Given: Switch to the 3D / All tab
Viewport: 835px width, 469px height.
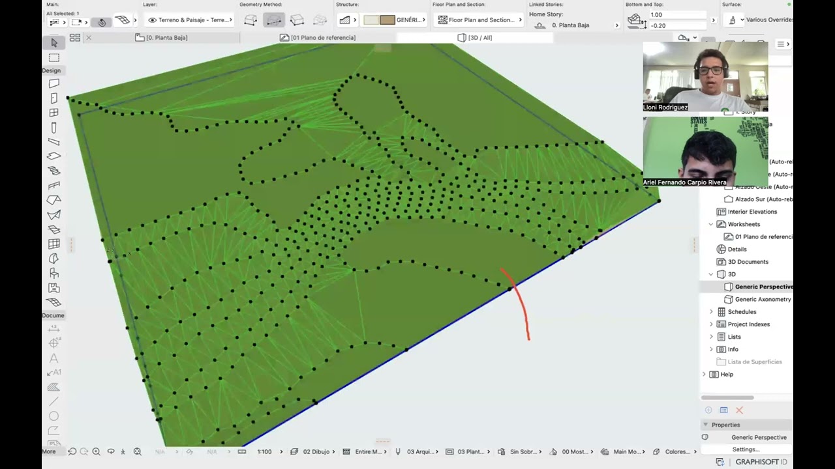Looking at the screenshot, I should (475, 38).
